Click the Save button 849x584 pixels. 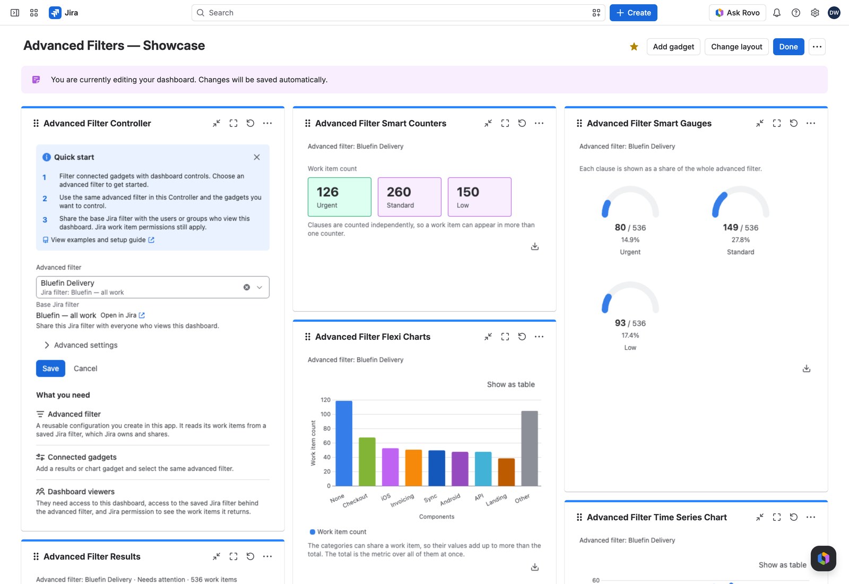coord(50,368)
